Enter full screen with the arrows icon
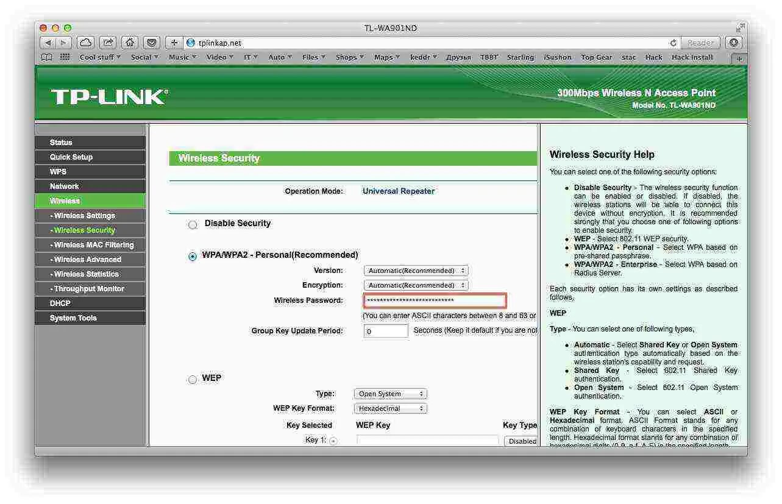This screenshot has height=504, width=782. (740, 27)
